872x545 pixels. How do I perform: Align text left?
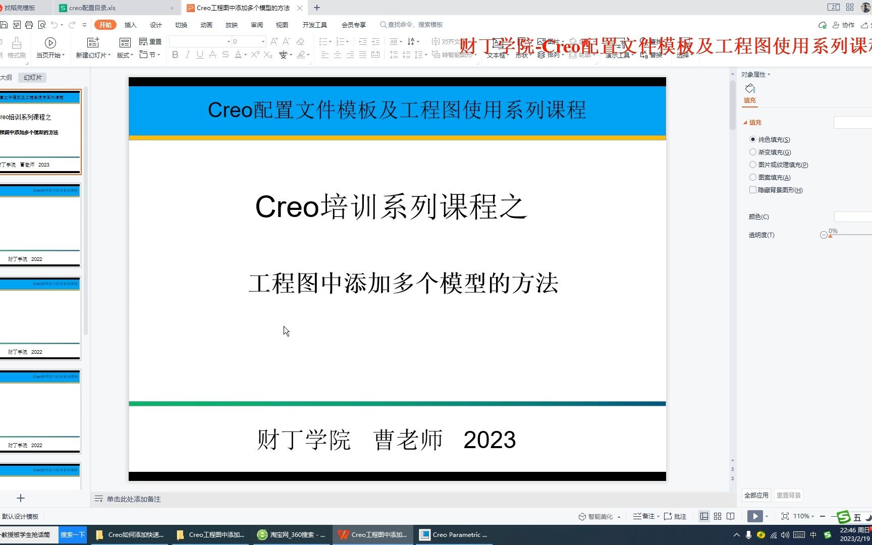325,54
